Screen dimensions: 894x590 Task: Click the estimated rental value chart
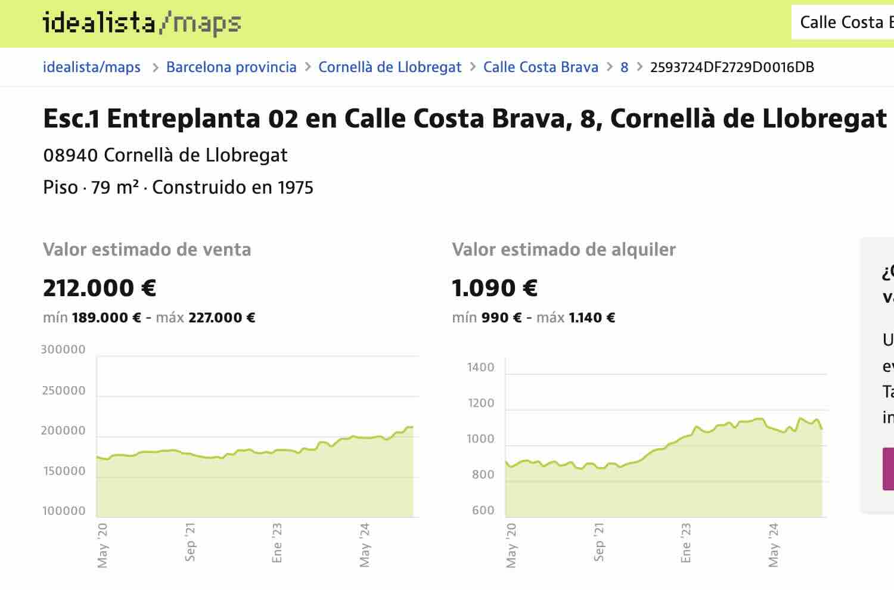click(665, 453)
